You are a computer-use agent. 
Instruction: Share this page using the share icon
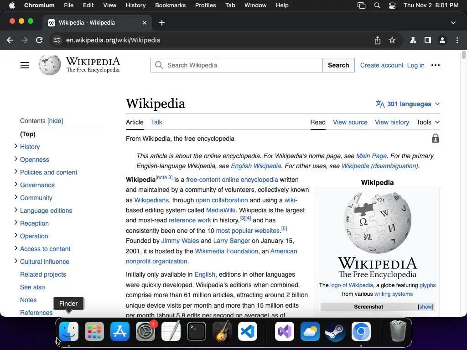377,40
